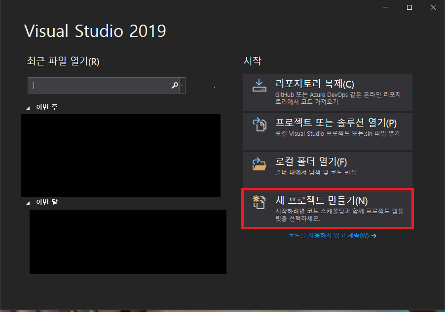Close the Visual Studio 2019 start window
445x312 pixels.
[433, 7]
